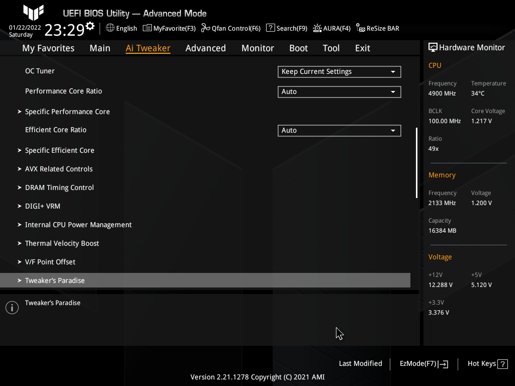Click the Performance Core Ratio label
The width and height of the screenshot is (515, 386).
click(63, 91)
